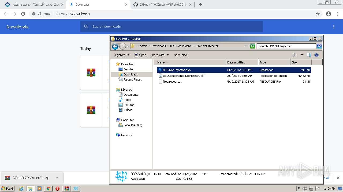Select Local Disk (C:)

pos(133,125)
